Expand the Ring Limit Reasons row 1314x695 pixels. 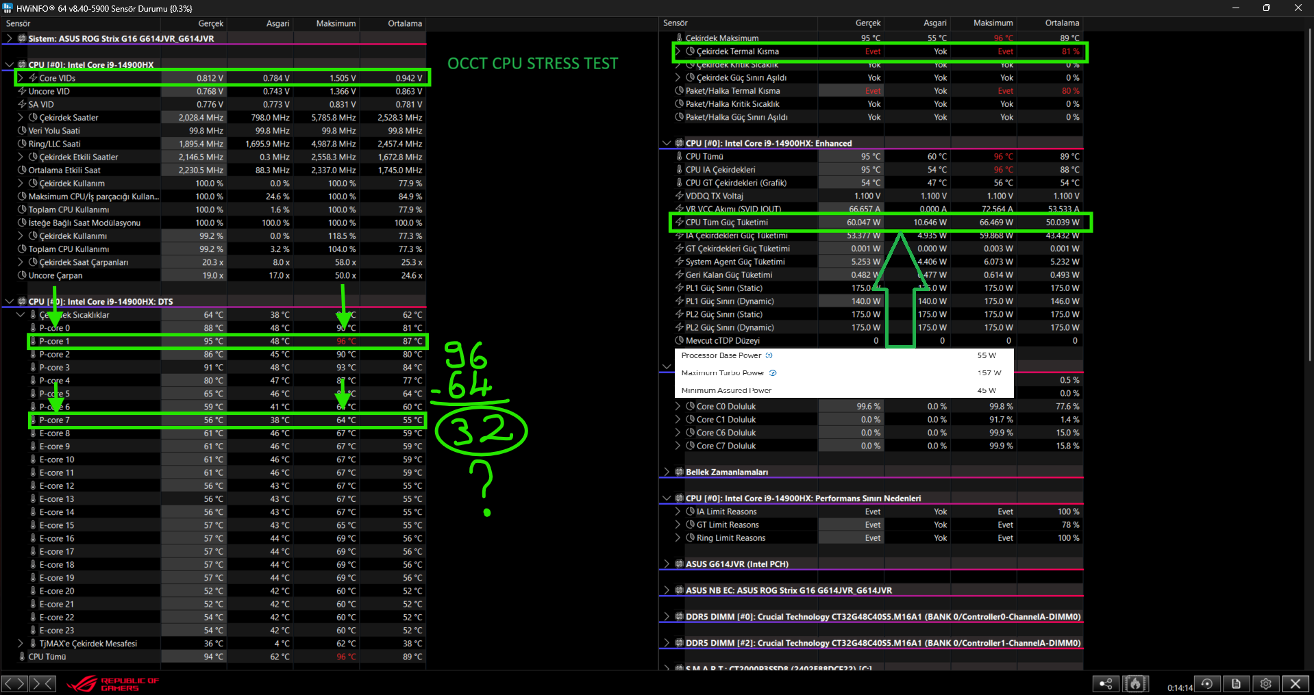678,538
